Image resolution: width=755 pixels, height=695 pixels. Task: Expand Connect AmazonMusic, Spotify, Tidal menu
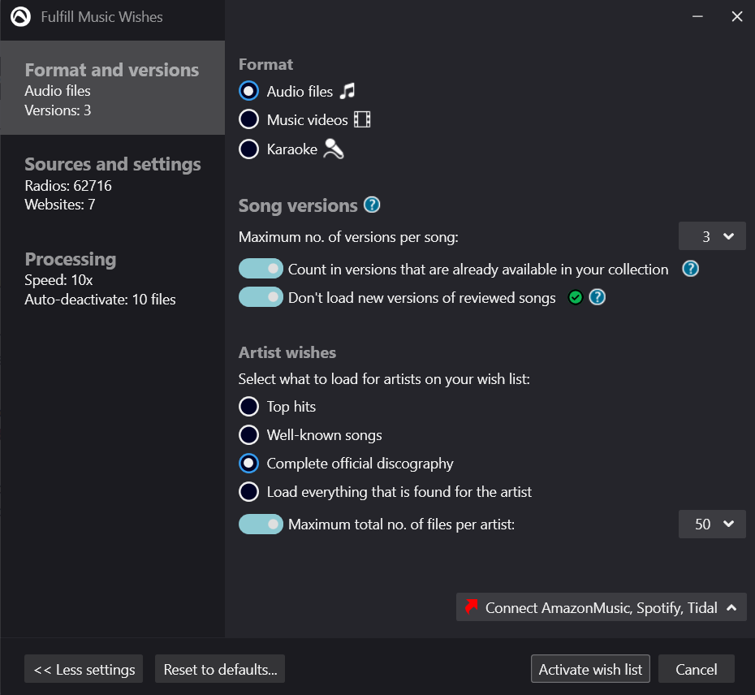(x=602, y=607)
